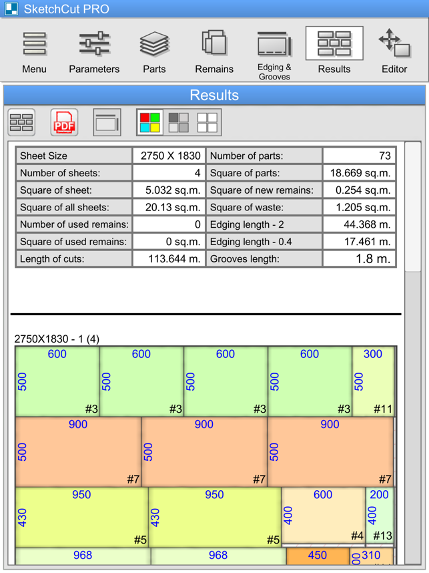Screen dimensions: 429x573
Task: Open the Remains icon
Action: pos(214,43)
